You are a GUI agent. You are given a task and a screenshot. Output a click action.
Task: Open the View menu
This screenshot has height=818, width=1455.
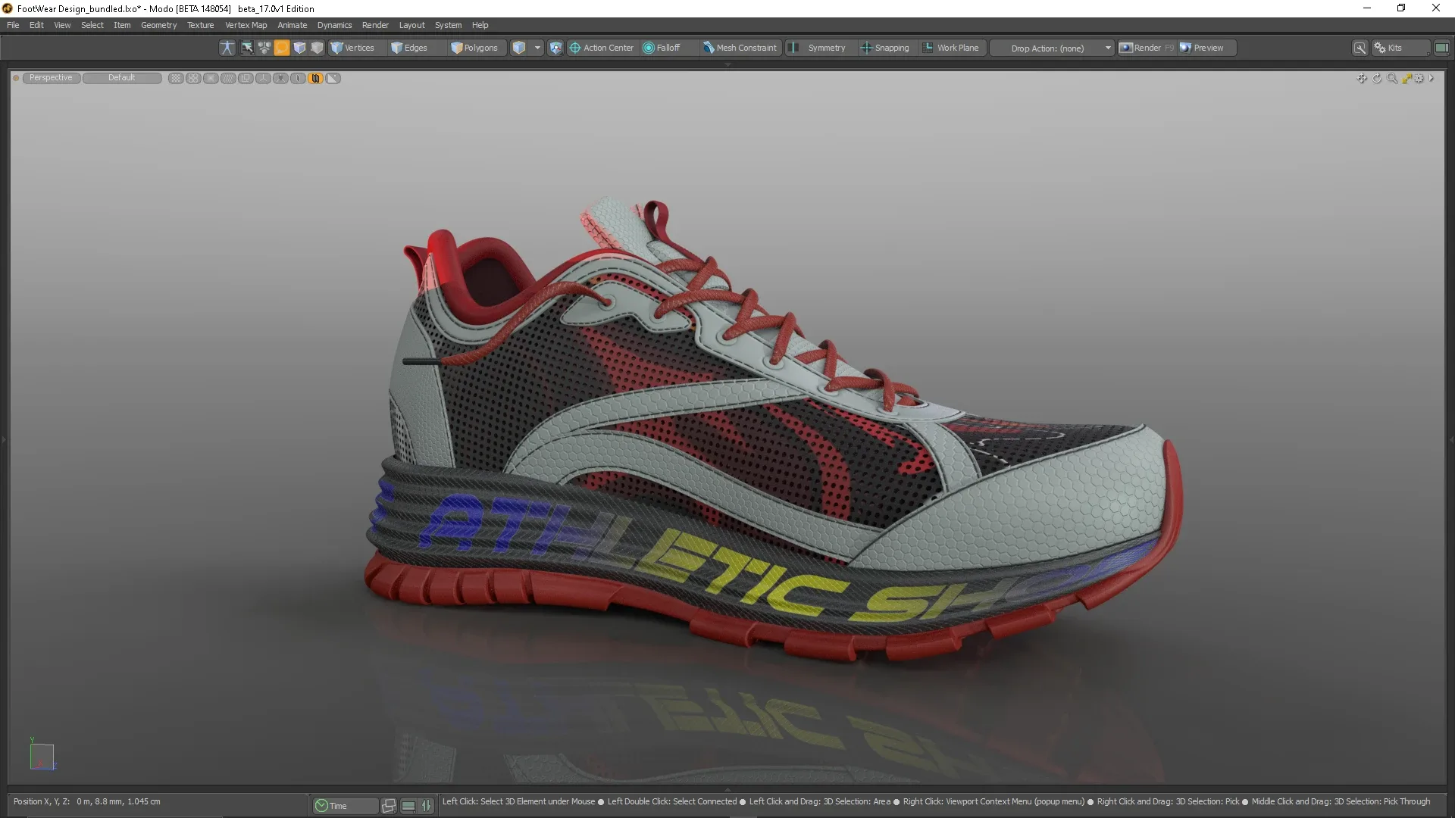coord(62,25)
